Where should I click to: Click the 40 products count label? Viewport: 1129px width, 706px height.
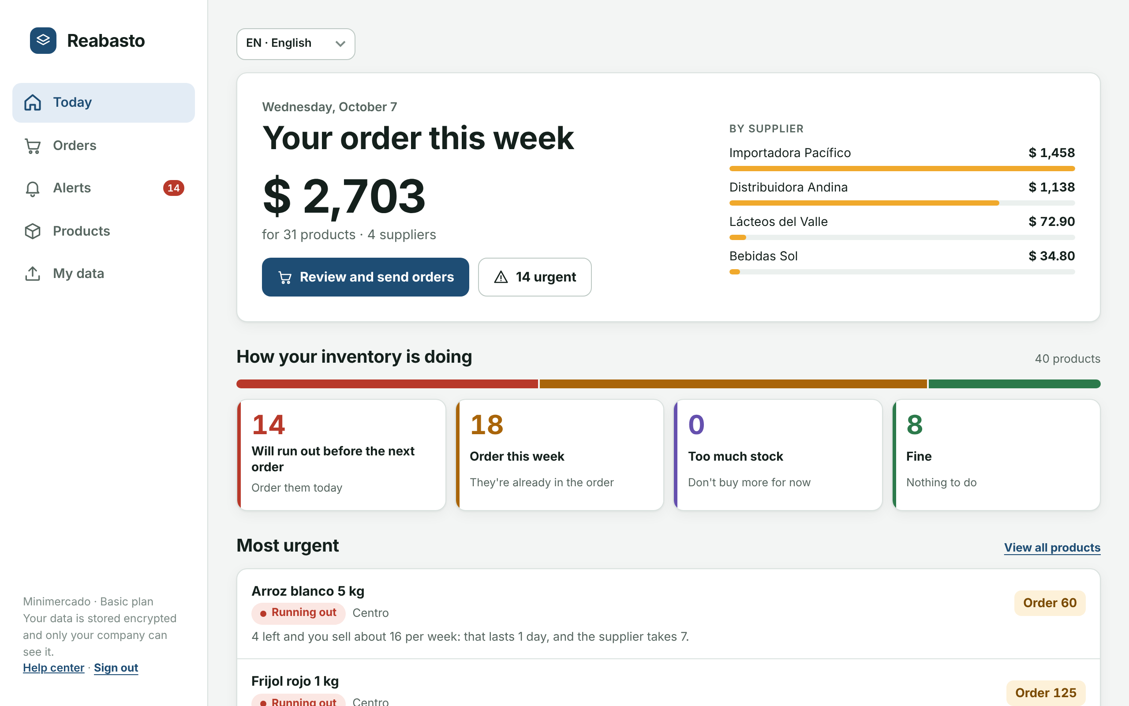tap(1067, 359)
